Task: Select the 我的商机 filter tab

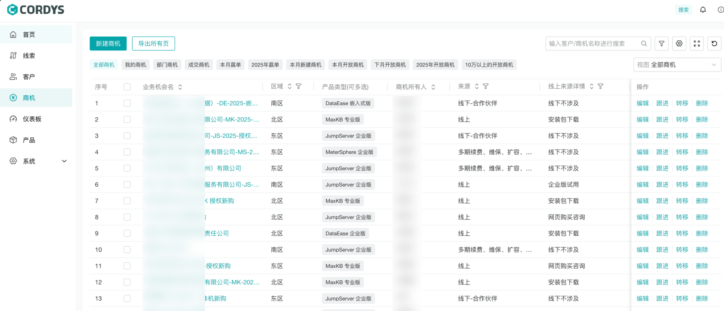Action: coord(135,65)
